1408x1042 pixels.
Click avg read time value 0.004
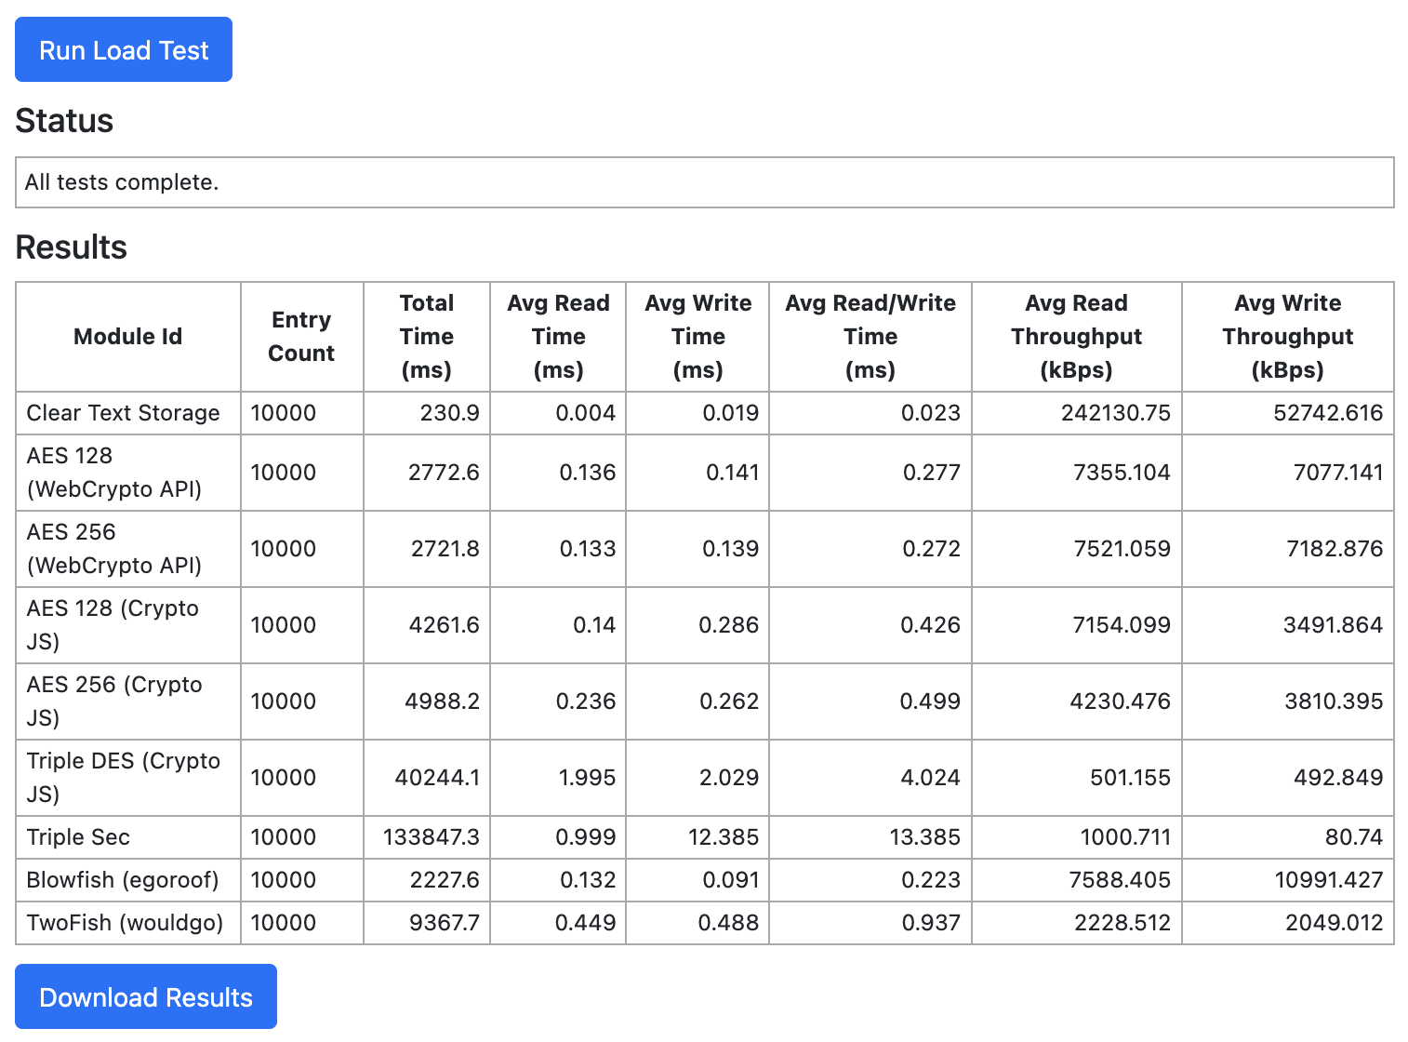pos(586,413)
